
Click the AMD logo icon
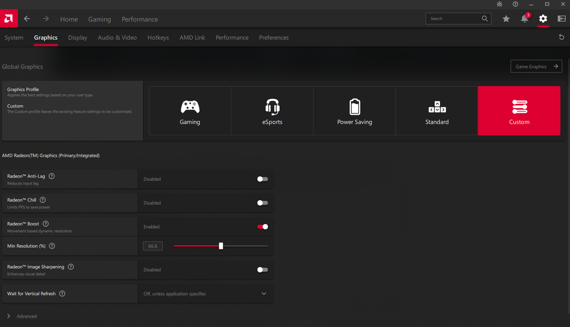(x=9, y=18)
